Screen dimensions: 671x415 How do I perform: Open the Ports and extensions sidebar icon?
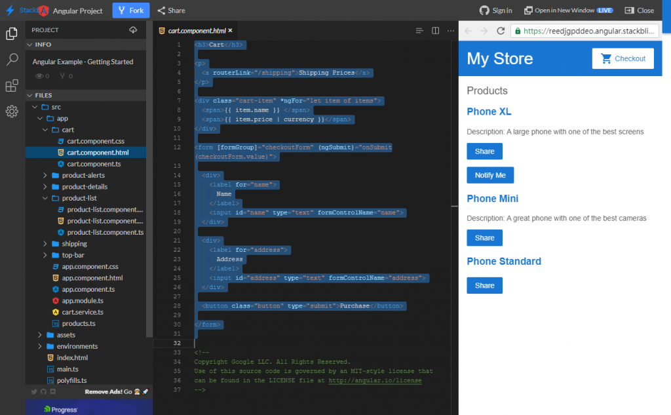click(x=12, y=86)
